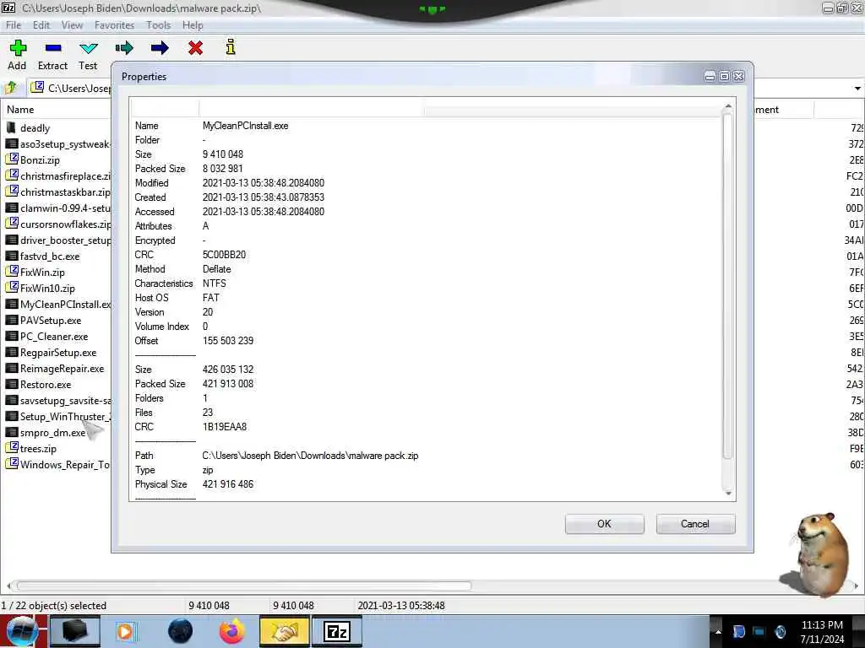Select FixWin.zip in the list
865x648 pixels.
click(x=42, y=273)
